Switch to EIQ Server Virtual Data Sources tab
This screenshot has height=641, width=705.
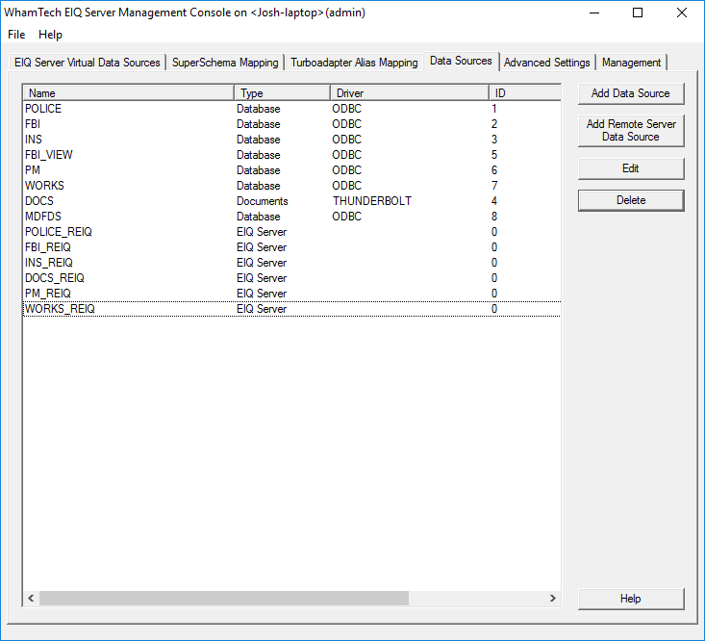pyautogui.click(x=88, y=63)
